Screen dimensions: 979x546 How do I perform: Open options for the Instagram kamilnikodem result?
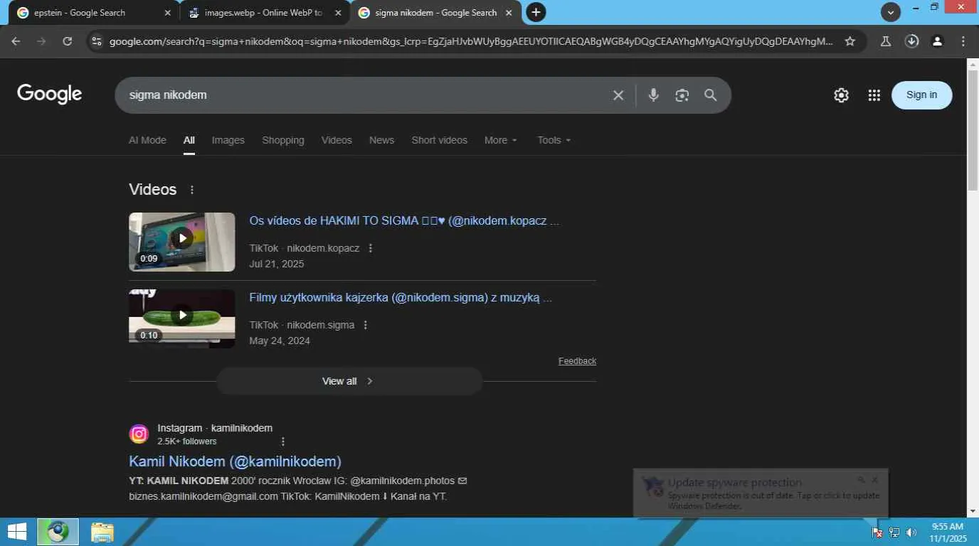(x=282, y=441)
